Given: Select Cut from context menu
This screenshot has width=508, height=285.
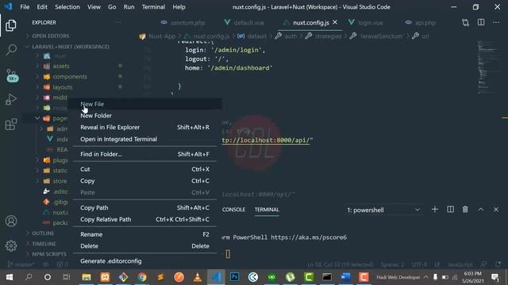Looking at the screenshot, I should [x=144, y=169].
